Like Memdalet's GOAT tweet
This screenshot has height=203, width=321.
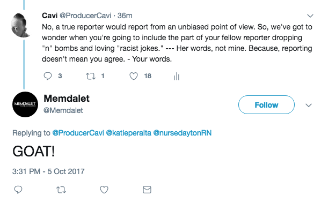tap(104, 190)
